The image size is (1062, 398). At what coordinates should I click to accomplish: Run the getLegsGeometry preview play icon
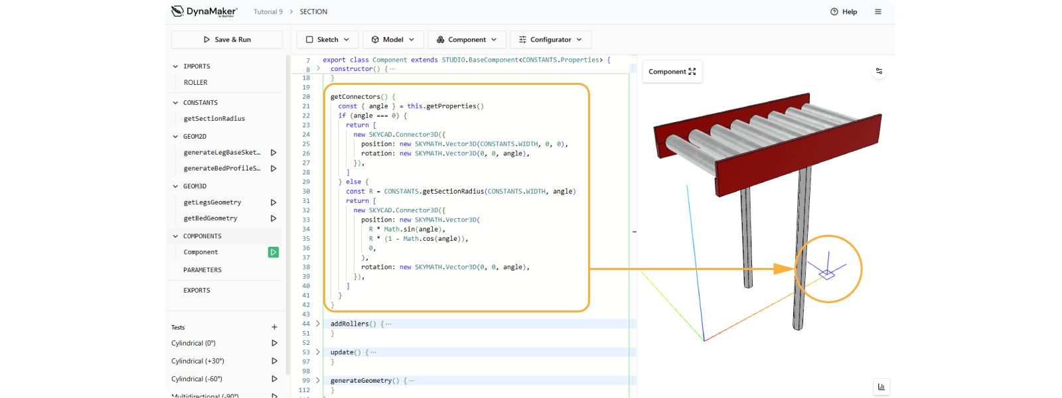click(273, 202)
